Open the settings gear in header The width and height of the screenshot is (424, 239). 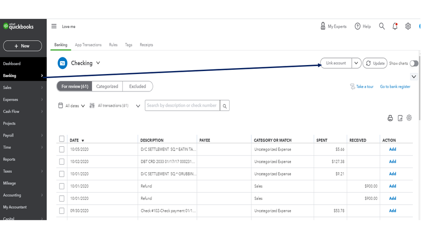pos(408,26)
